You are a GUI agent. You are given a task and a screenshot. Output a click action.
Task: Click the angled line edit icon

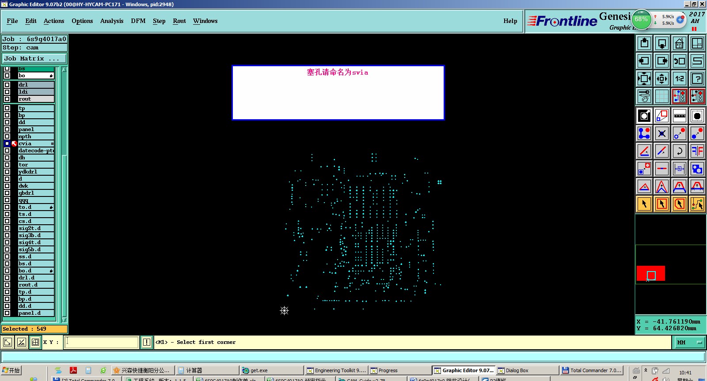(x=644, y=151)
